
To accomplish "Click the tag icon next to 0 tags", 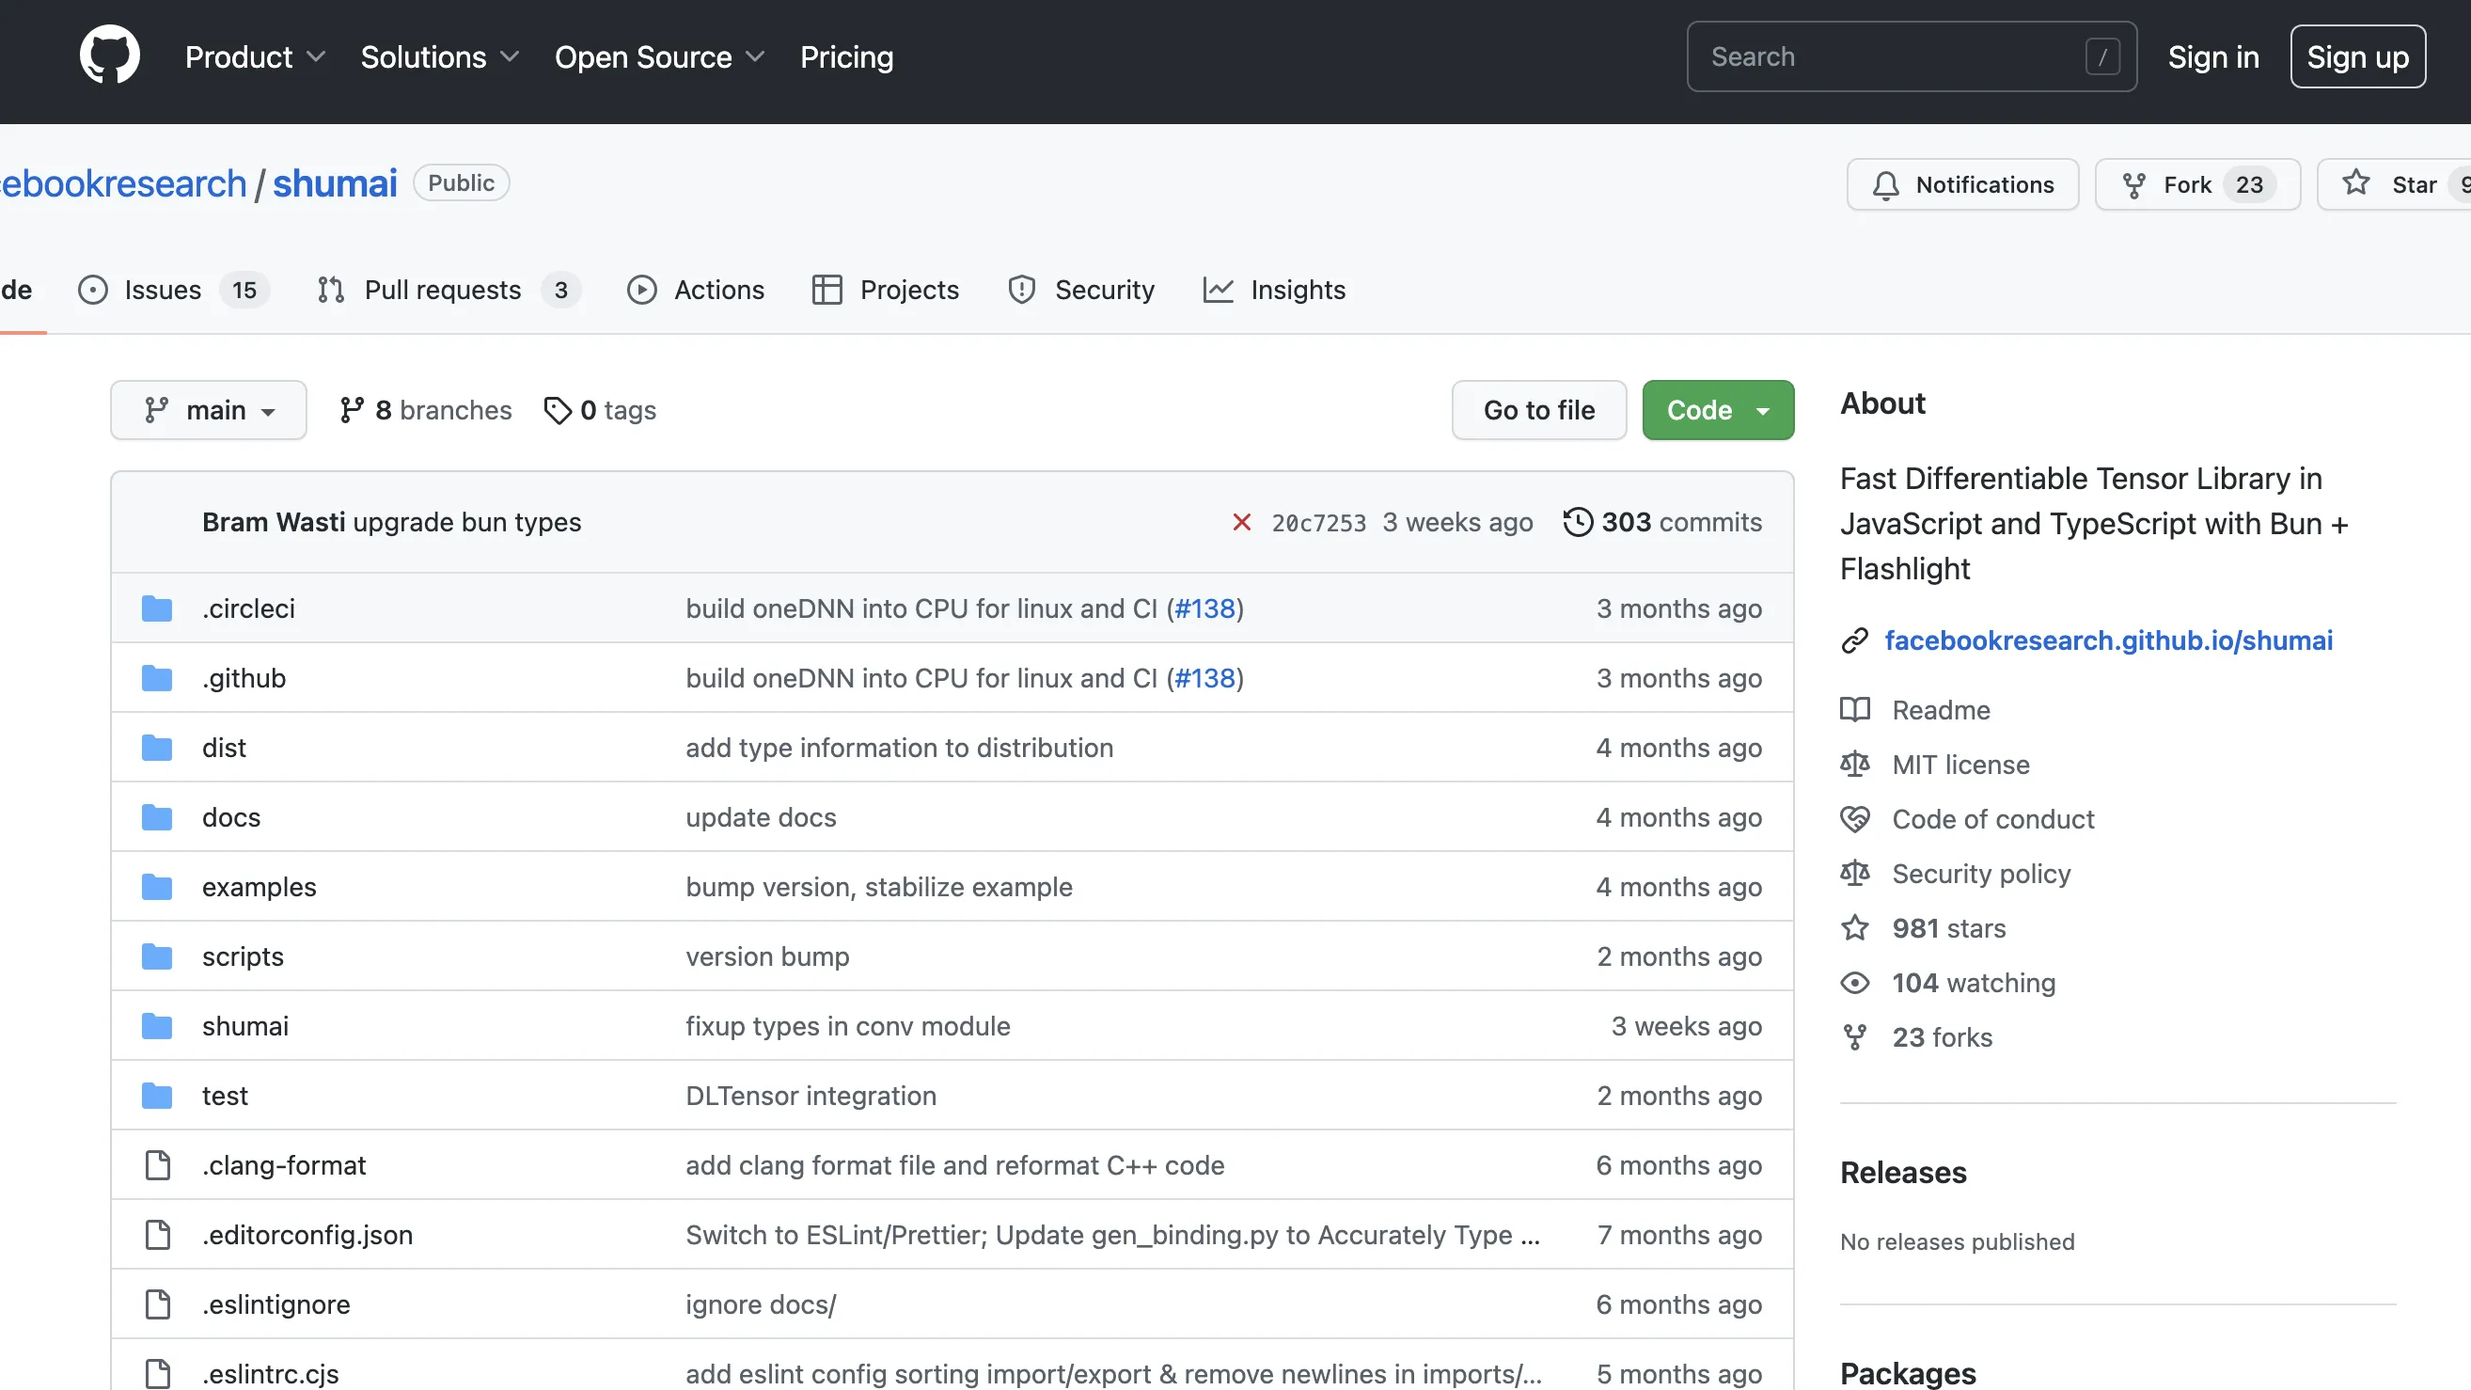I will tap(557, 410).
